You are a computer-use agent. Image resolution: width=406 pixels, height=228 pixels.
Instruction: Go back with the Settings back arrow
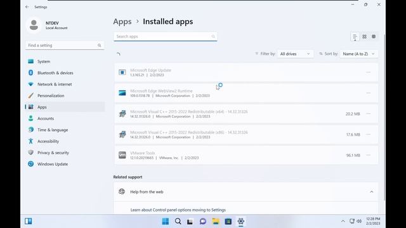tap(27, 7)
